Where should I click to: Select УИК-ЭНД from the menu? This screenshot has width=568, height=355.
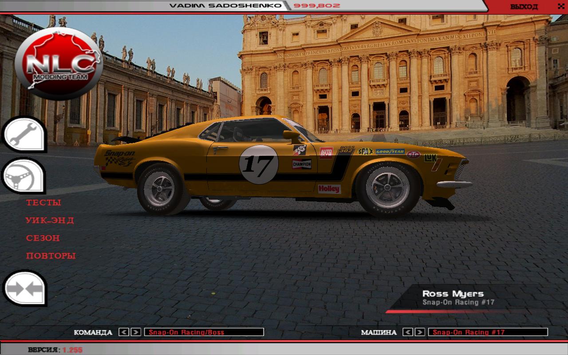[x=50, y=221]
